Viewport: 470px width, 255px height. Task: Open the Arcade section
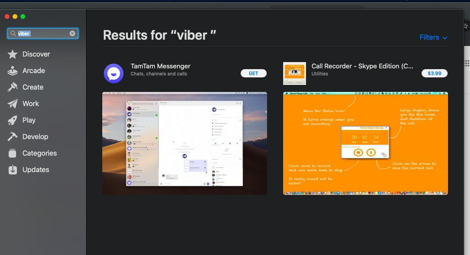33,71
